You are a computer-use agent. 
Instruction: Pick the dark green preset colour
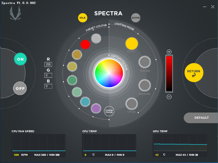[72, 80]
